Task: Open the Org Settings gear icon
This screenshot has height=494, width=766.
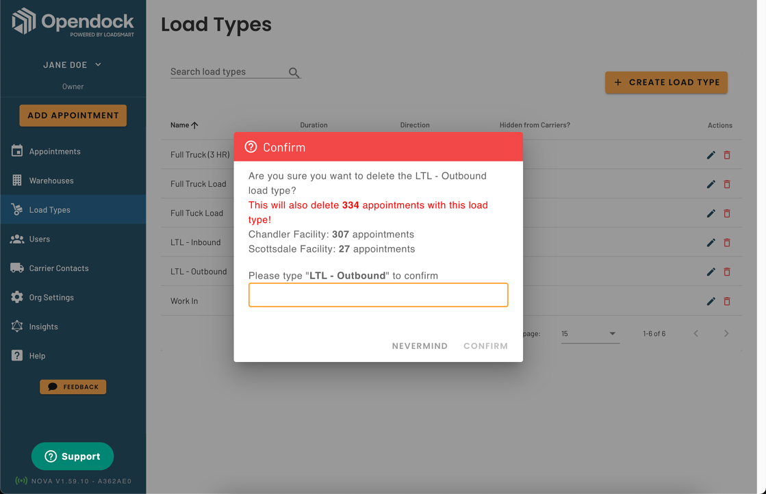Action: point(17,297)
